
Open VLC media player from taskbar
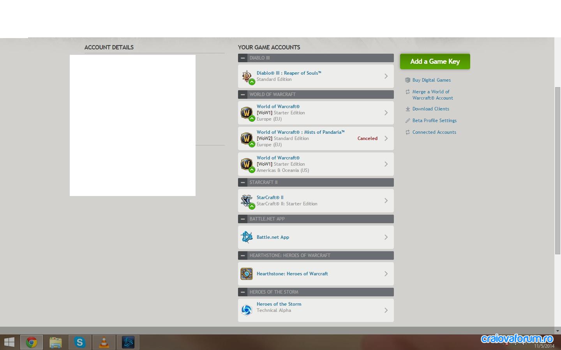[x=104, y=342]
